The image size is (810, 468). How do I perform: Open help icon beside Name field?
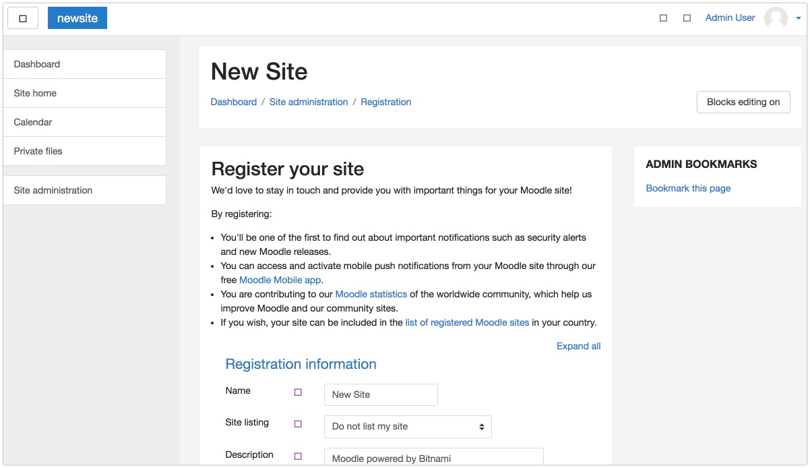click(x=298, y=392)
